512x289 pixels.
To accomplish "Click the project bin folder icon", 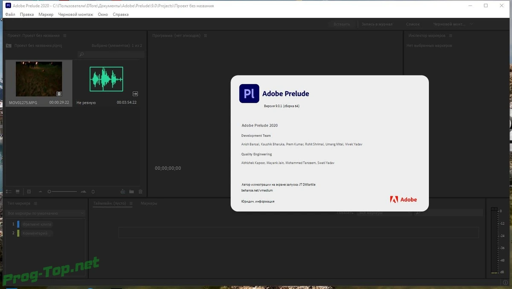I will click(9, 45).
